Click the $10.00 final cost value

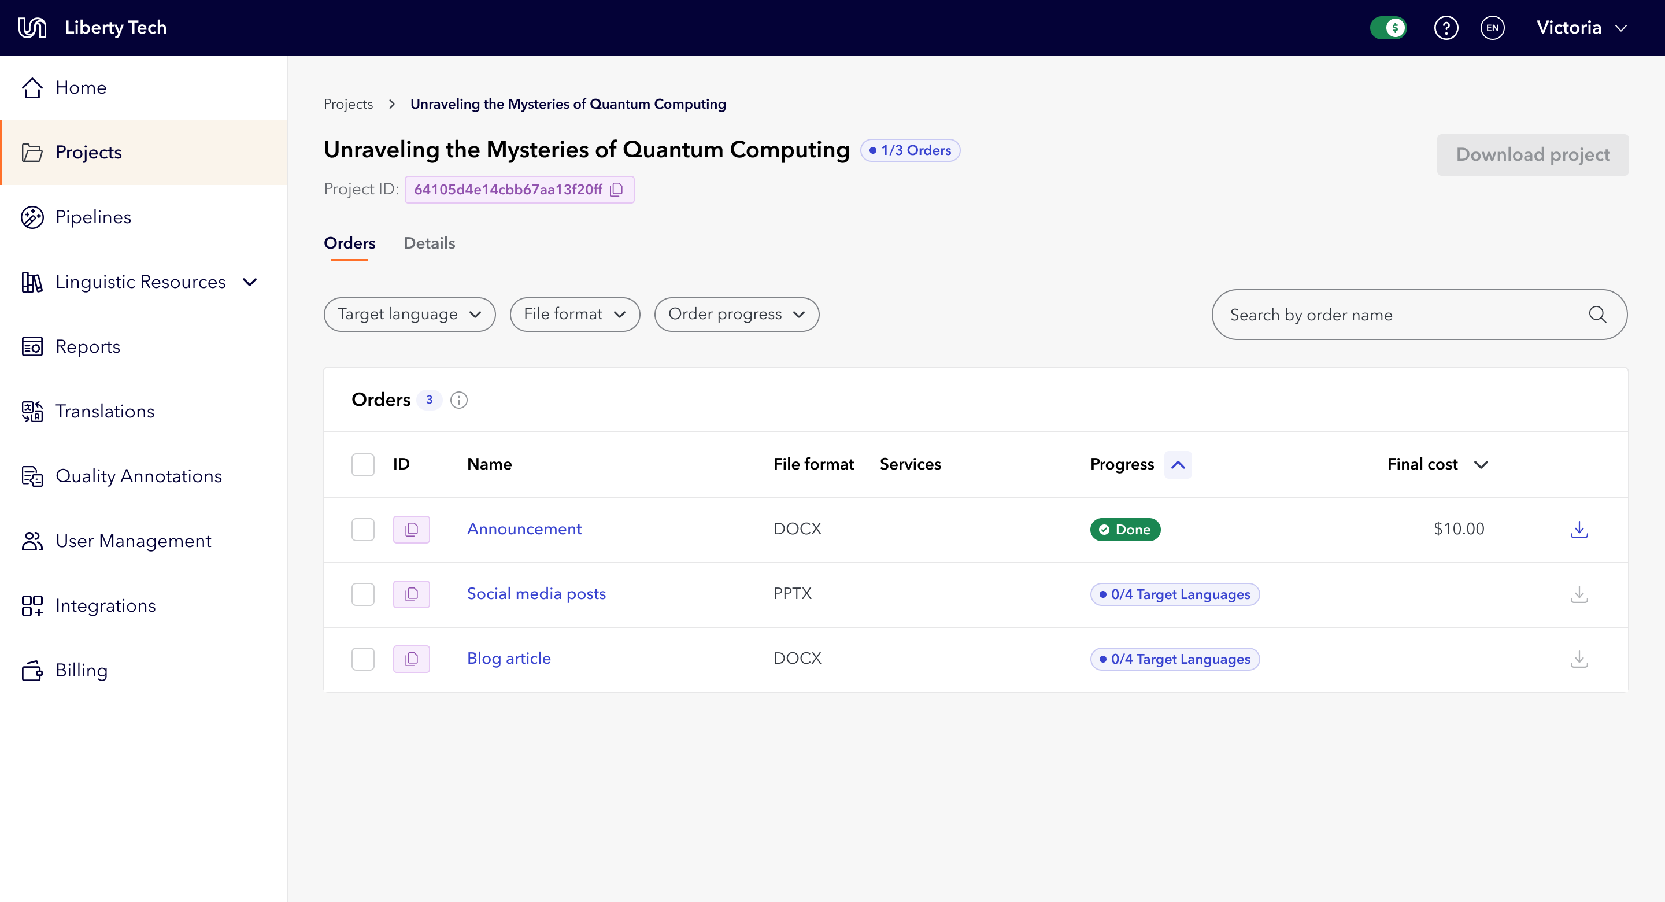click(x=1458, y=529)
